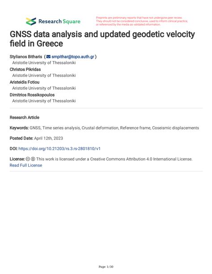Click the envelope email icon
This screenshot has height=274, width=212.
click(x=48, y=57)
